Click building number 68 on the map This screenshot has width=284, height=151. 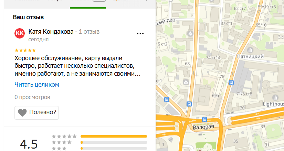(187, 64)
